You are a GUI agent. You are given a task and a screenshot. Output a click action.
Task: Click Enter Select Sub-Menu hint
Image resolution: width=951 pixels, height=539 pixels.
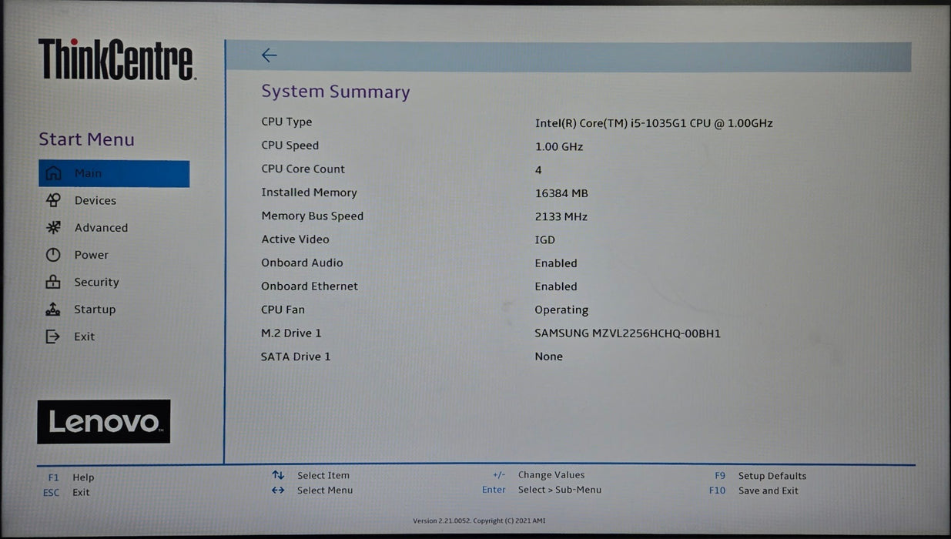541,490
